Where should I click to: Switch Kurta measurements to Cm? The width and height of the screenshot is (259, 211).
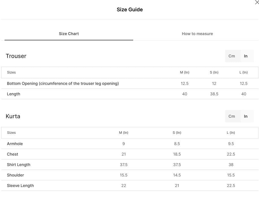[x=232, y=116]
